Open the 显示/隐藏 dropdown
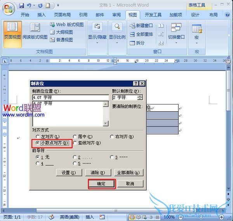This screenshot has width=233, height=221. pyautogui.click(x=97, y=33)
